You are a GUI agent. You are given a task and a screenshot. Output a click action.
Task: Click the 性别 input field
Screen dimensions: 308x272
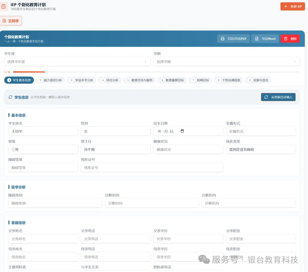click(116, 131)
